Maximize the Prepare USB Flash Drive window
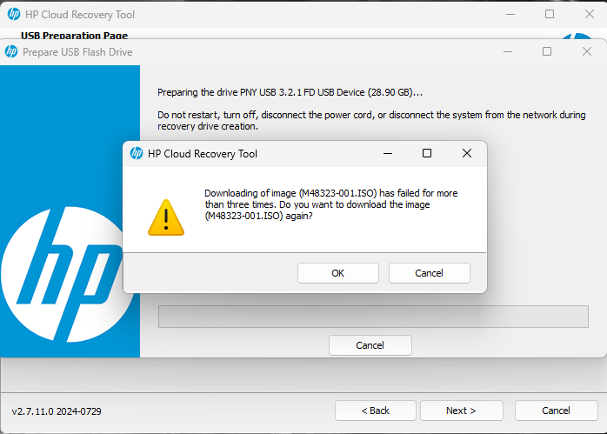The image size is (607, 434). (x=547, y=51)
